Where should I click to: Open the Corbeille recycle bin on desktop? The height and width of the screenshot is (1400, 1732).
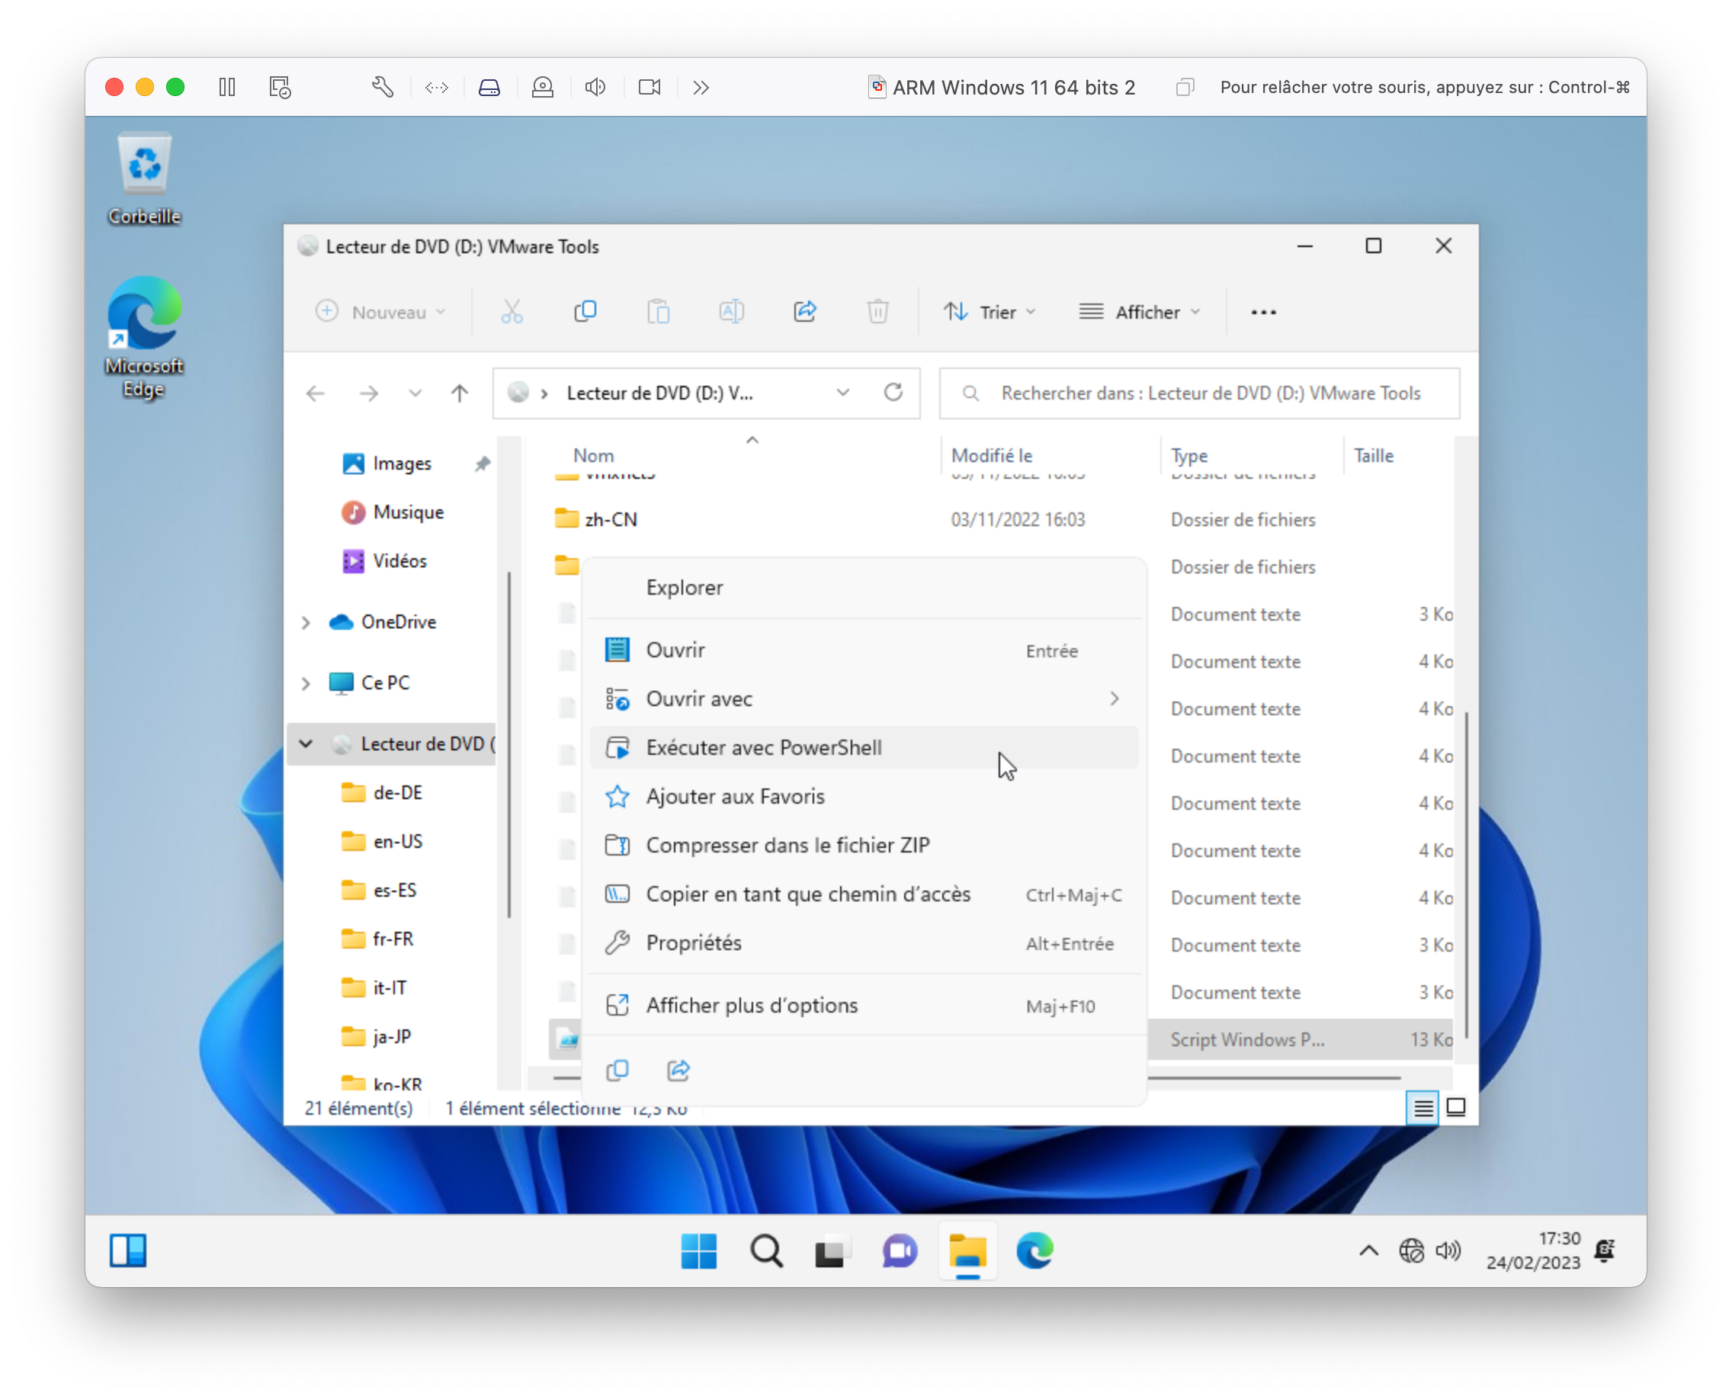(144, 178)
